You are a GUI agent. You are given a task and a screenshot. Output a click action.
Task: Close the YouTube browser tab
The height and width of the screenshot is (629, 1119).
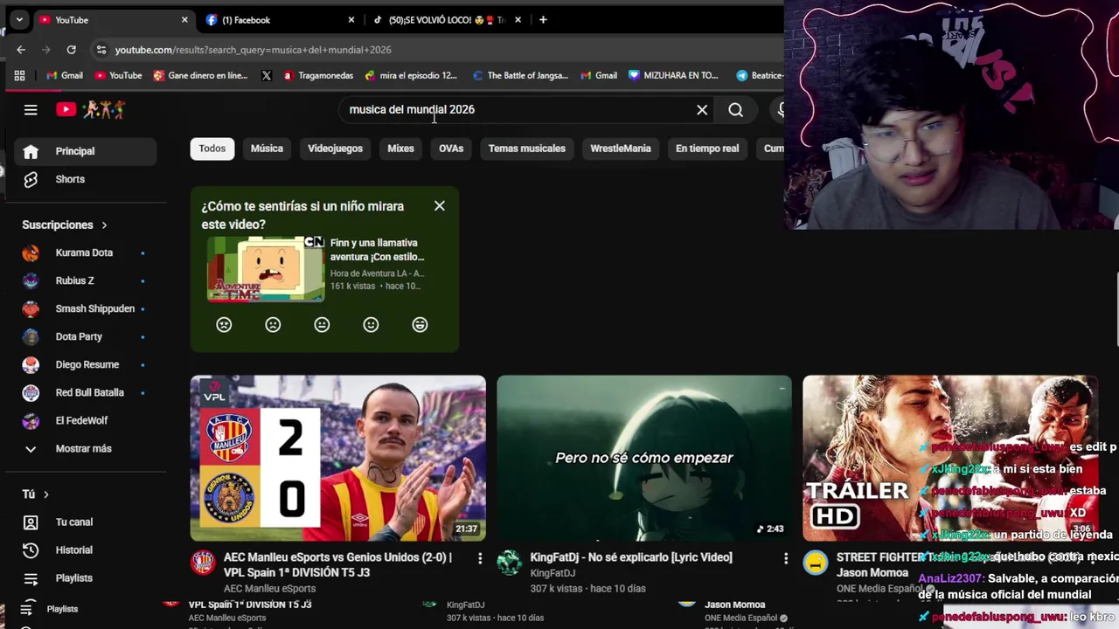pyautogui.click(x=184, y=19)
